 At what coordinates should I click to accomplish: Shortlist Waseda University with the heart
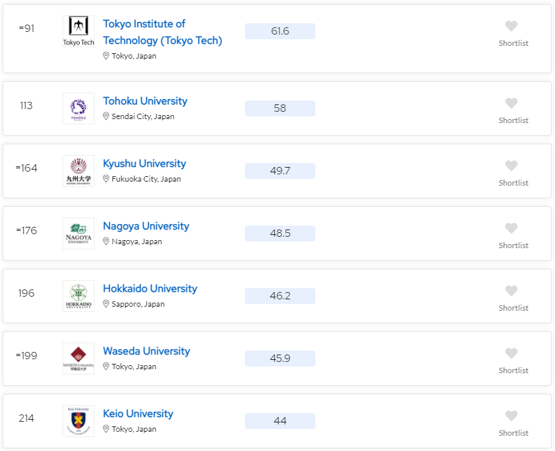click(511, 354)
